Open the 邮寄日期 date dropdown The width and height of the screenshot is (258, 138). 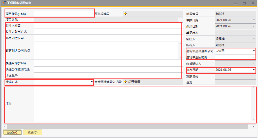[x=253, y=70]
